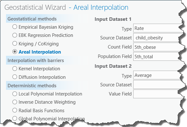Screen dimensions: 187x127
Task: Select Empirical Bayesian Kriging radio button
Action: point(15,27)
